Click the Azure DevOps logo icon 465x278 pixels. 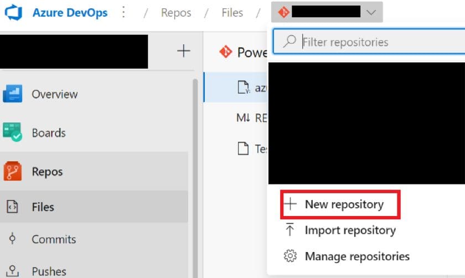pos(12,13)
